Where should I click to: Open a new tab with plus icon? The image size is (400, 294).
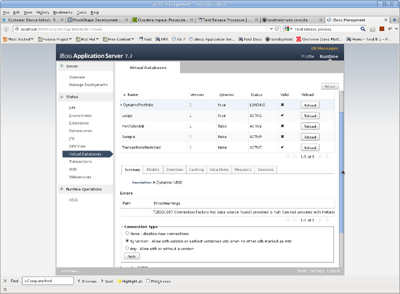pyautogui.click(x=394, y=19)
